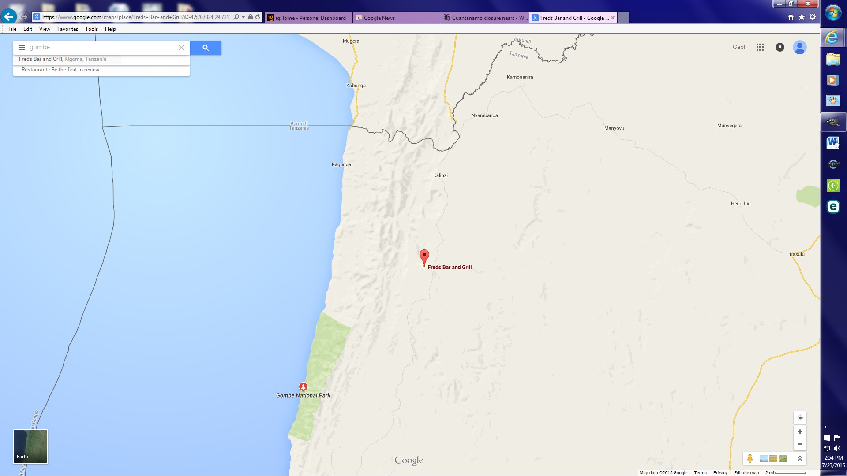Zoom out the map with minus button
The height and width of the screenshot is (476, 847).
(x=800, y=444)
